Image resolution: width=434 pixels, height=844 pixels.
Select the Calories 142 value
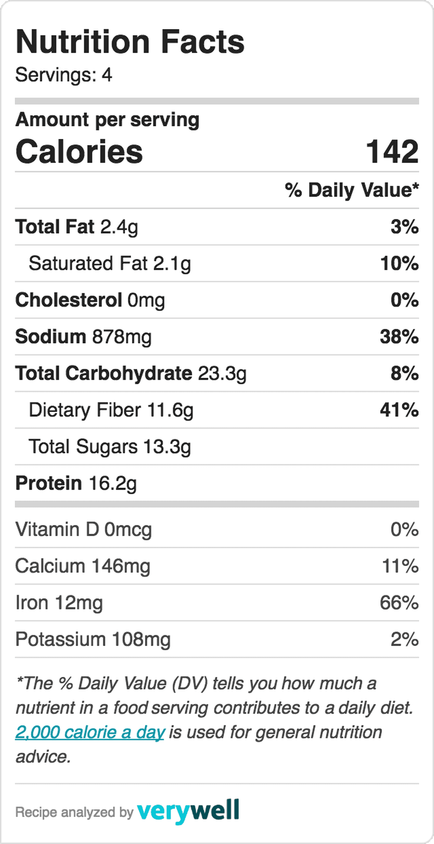click(392, 152)
